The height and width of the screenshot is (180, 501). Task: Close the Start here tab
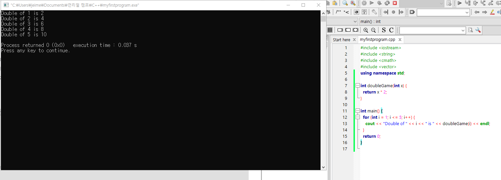354,40
